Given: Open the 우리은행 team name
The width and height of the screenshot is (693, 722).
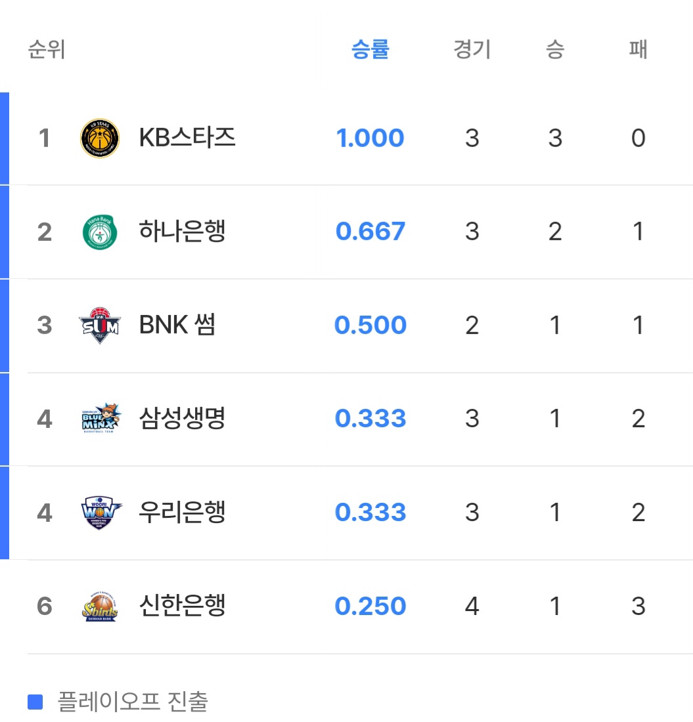Looking at the screenshot, I should click(x=182, y=512).
